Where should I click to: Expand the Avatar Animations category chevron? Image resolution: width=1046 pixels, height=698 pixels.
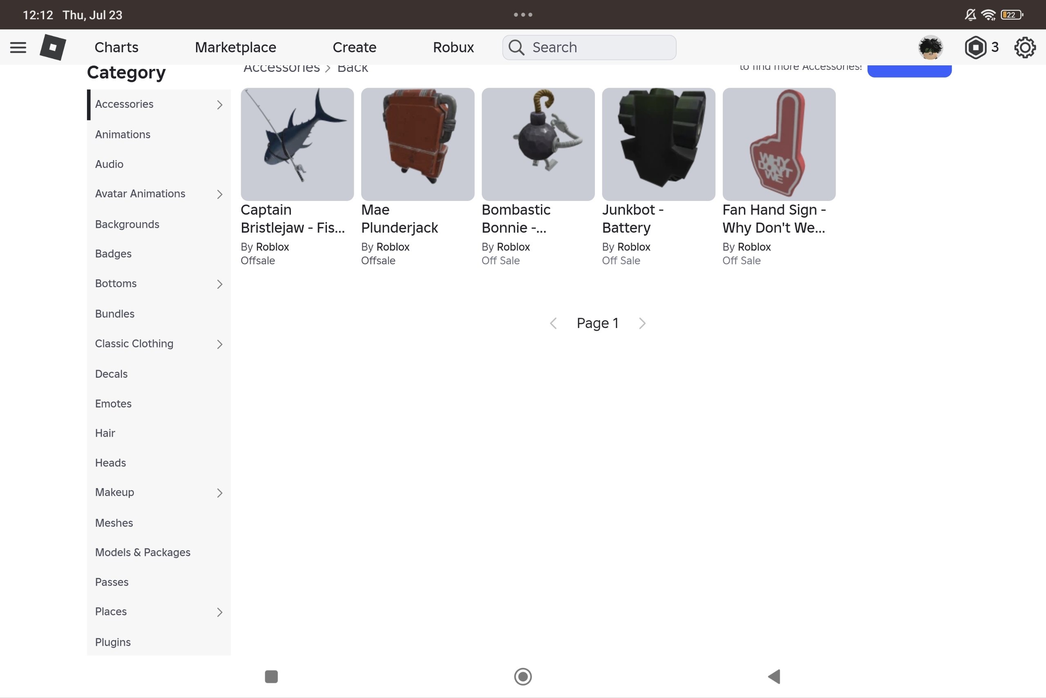(219, 194)
